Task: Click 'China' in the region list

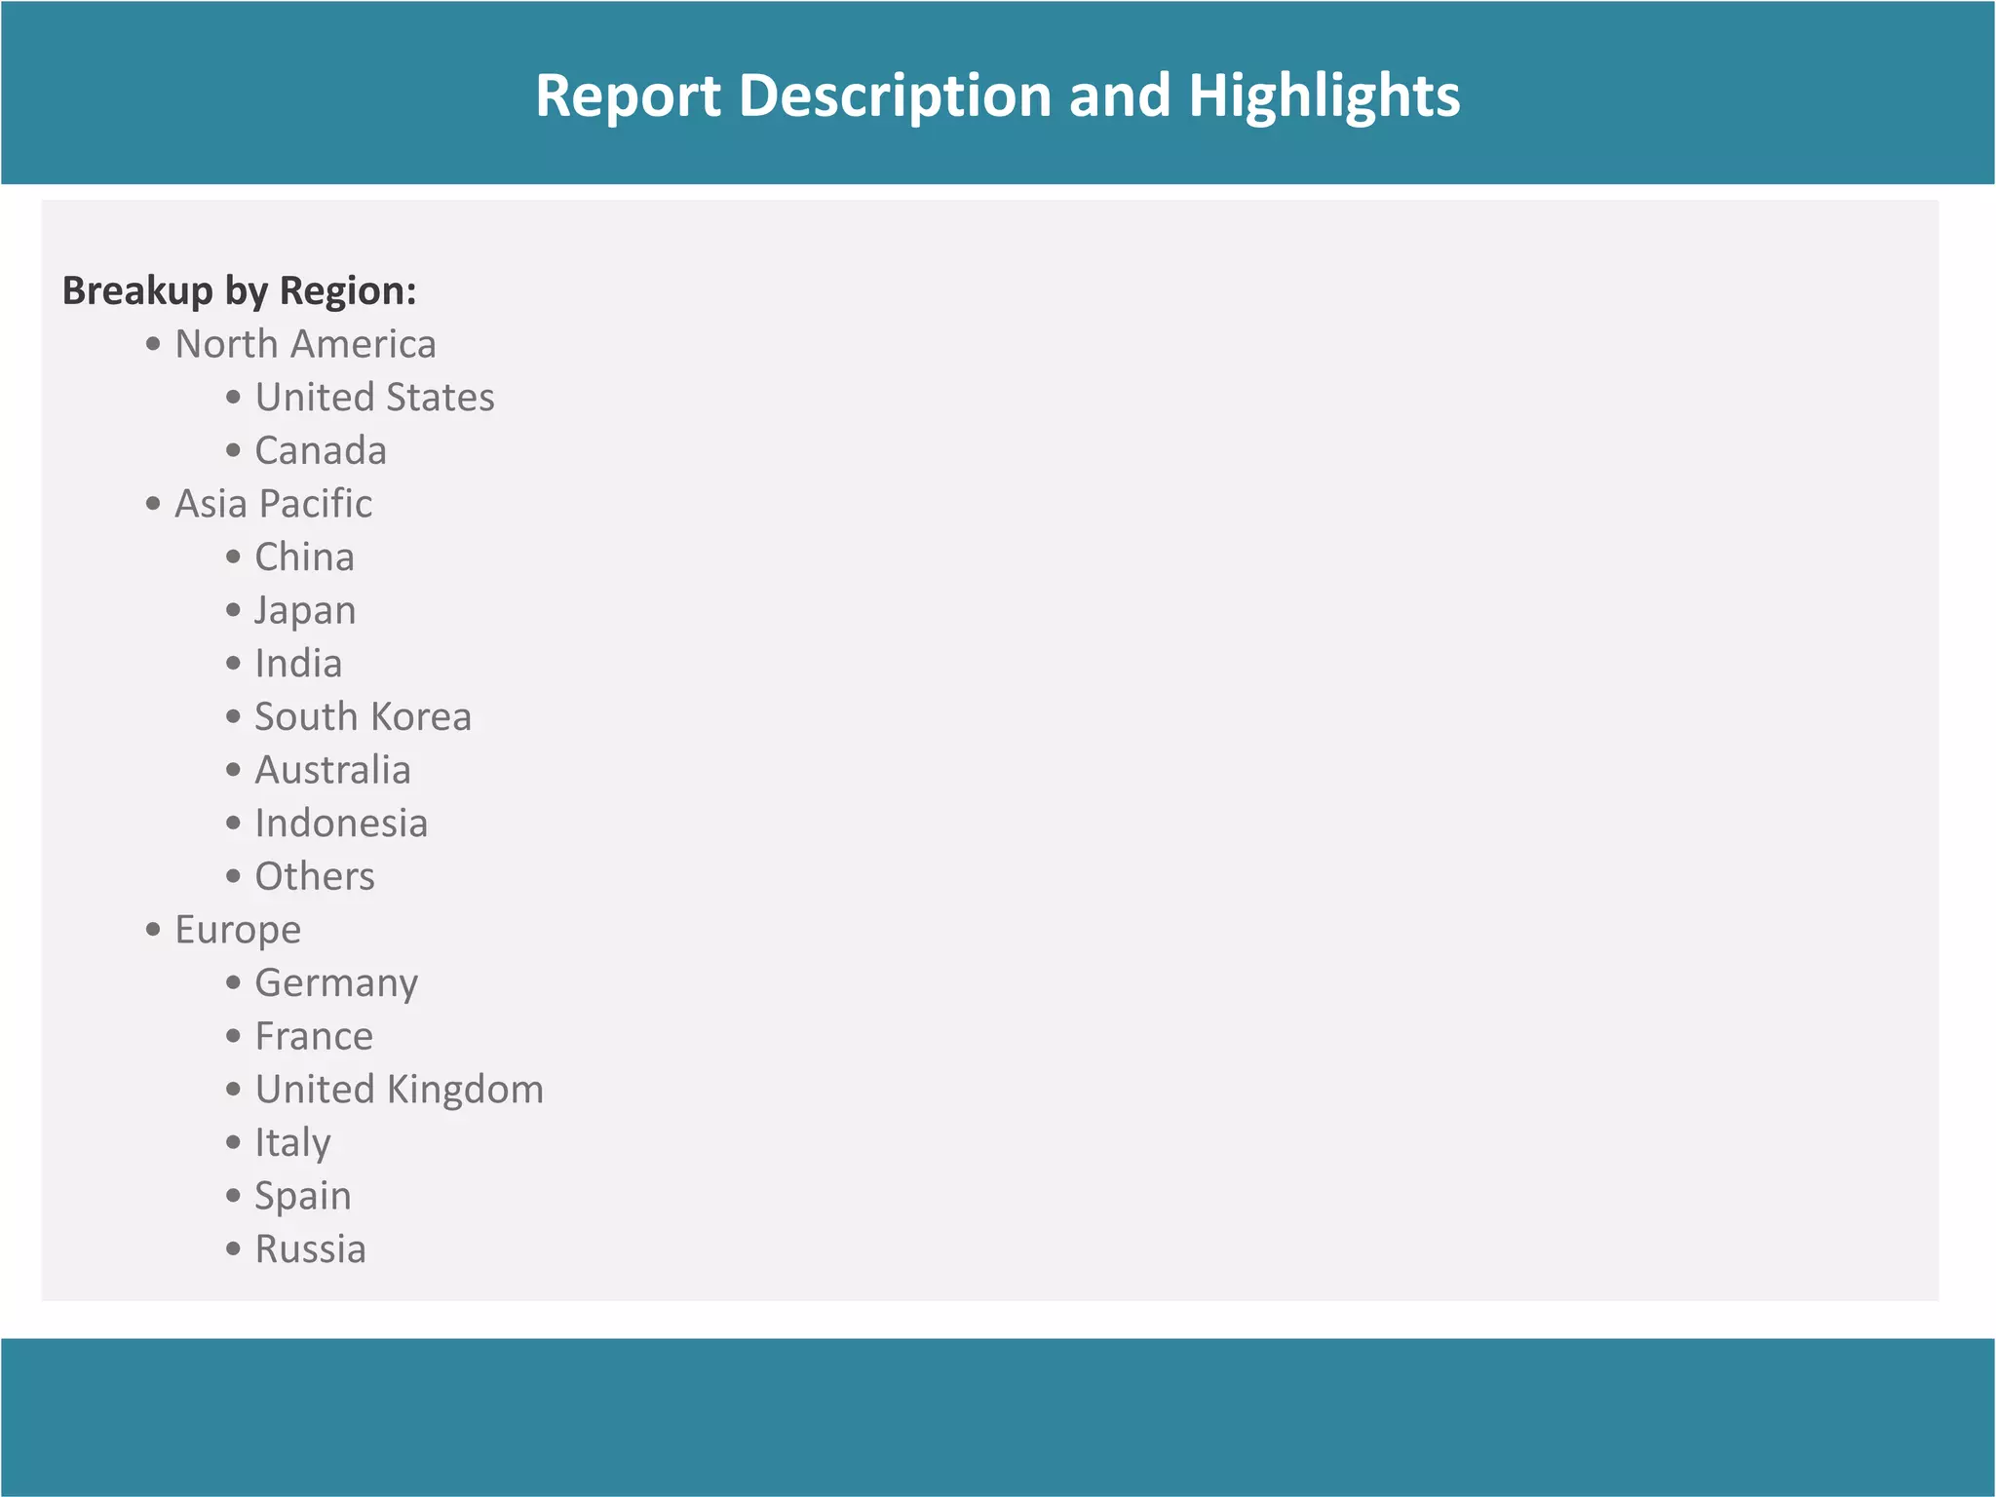Action: tap(304, 557)
